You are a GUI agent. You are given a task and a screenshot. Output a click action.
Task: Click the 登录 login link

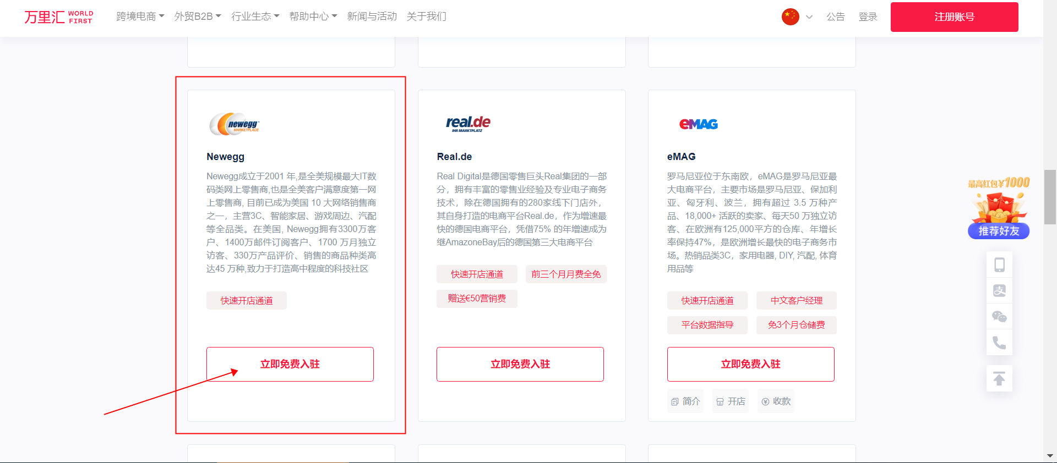868,17
